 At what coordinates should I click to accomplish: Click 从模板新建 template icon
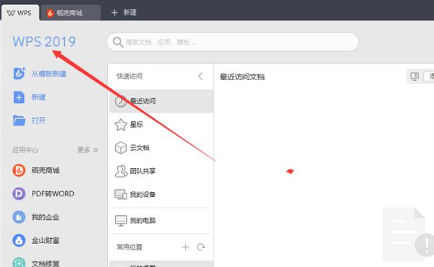[19, 74]
